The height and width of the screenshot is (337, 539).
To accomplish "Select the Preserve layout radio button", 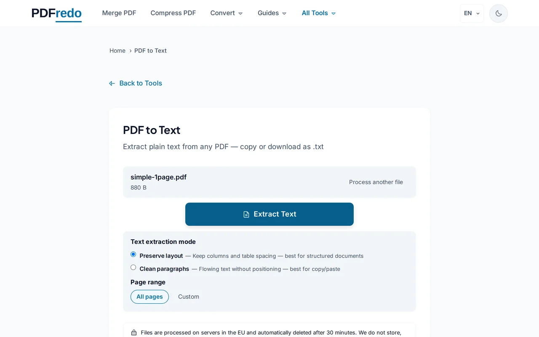I will click(x=133, y=254).
